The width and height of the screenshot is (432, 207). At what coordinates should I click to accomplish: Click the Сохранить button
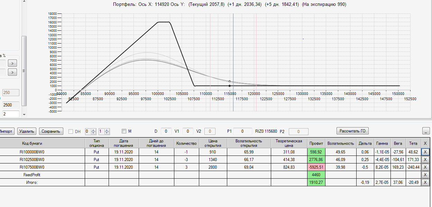pos(51,131)
